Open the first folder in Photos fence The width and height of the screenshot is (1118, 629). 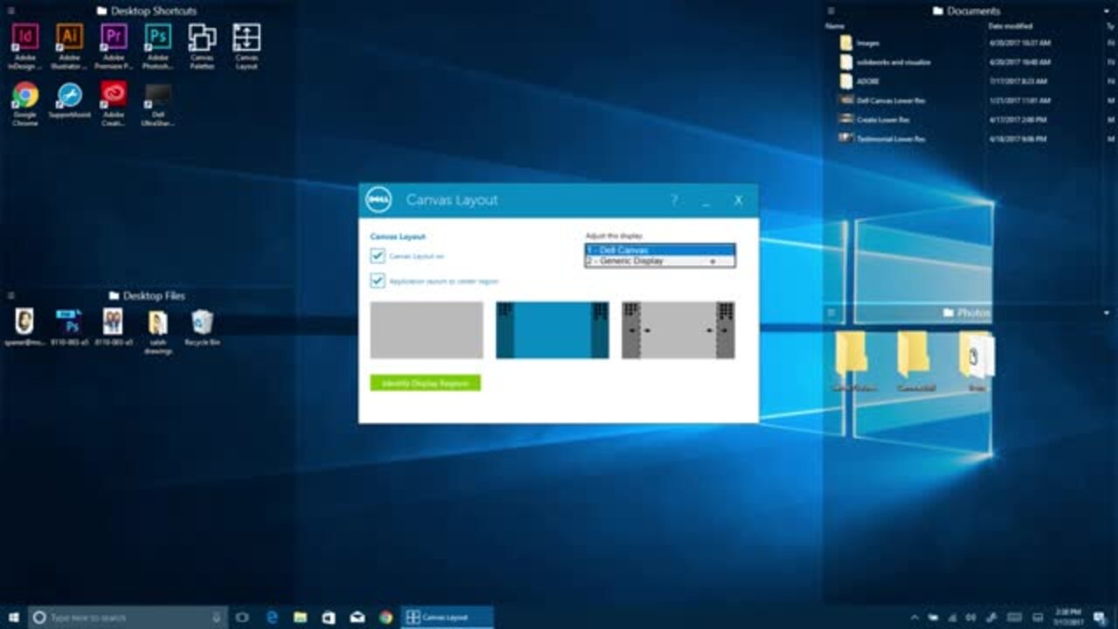coord(852,362)
